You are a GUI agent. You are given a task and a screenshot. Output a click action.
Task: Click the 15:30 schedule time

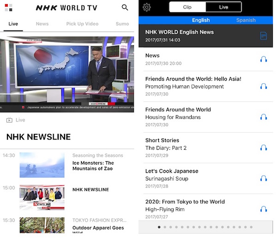tap(9, 220)
